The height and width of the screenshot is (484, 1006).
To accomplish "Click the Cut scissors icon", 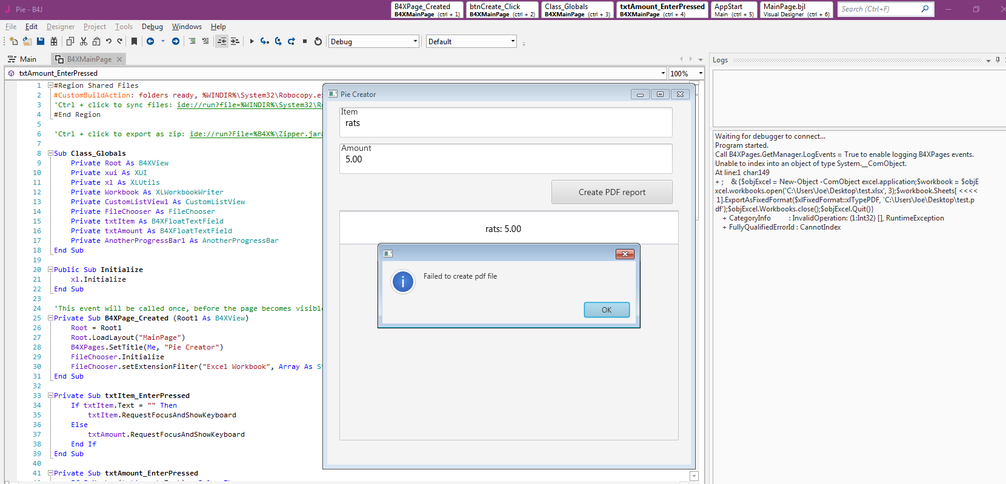I will point(84,41).
